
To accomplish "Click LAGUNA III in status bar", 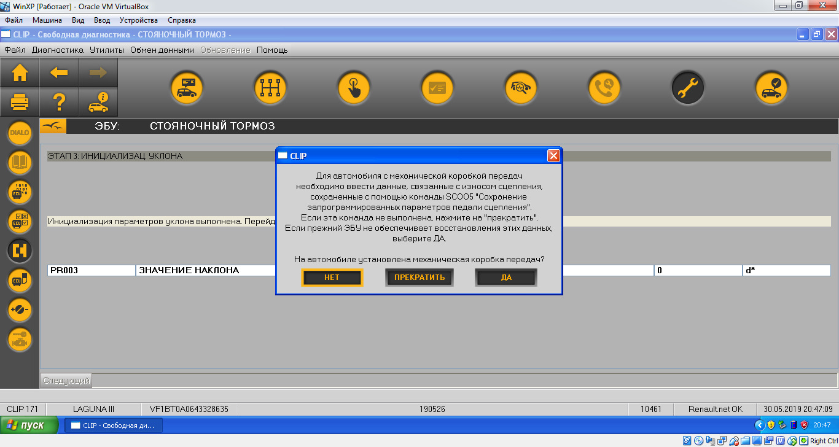I will [93, 409].
